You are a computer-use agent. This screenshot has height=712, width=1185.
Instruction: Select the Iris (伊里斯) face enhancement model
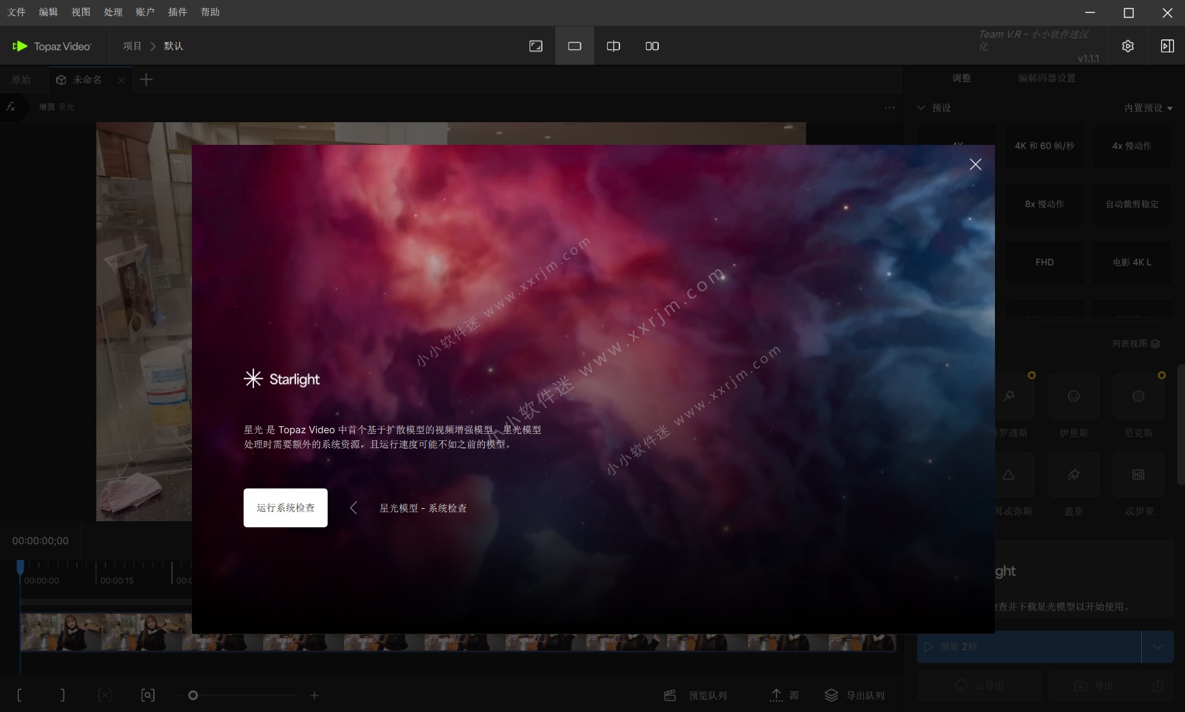coord(1073,396)
